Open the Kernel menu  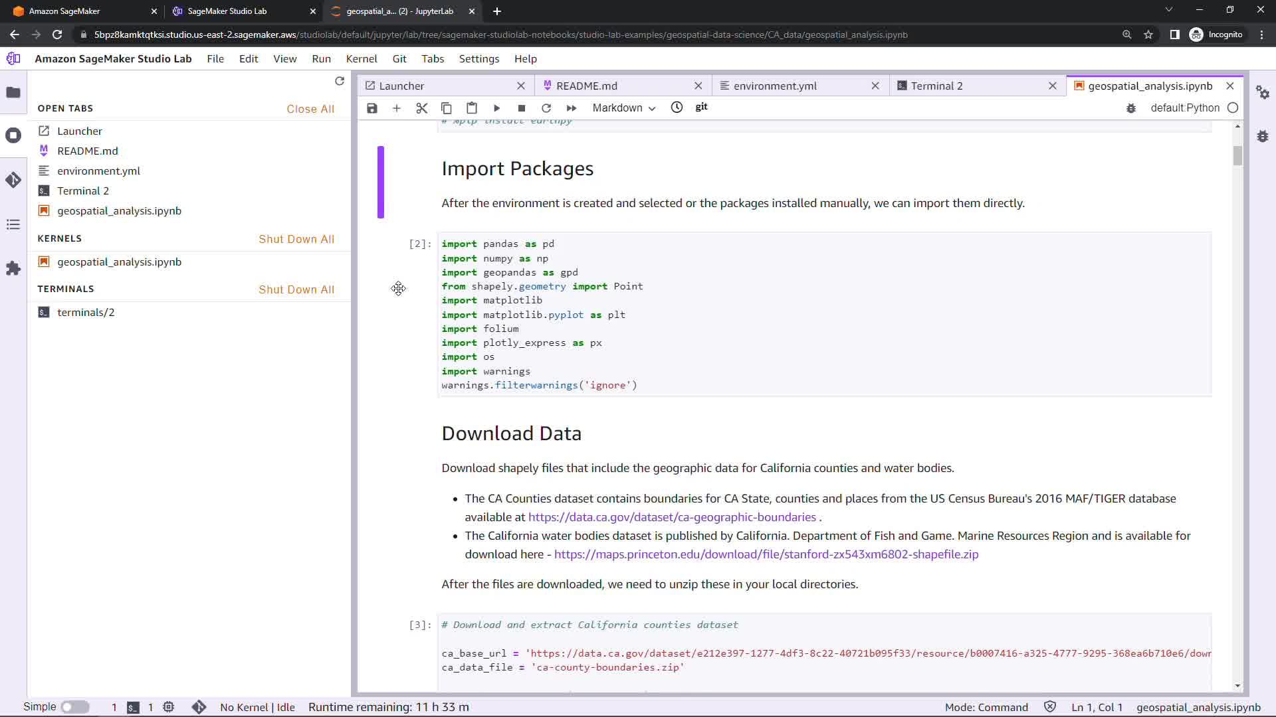361,58
